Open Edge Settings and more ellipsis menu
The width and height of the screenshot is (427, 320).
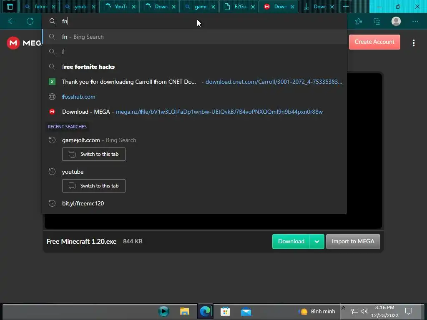point(415,21)
